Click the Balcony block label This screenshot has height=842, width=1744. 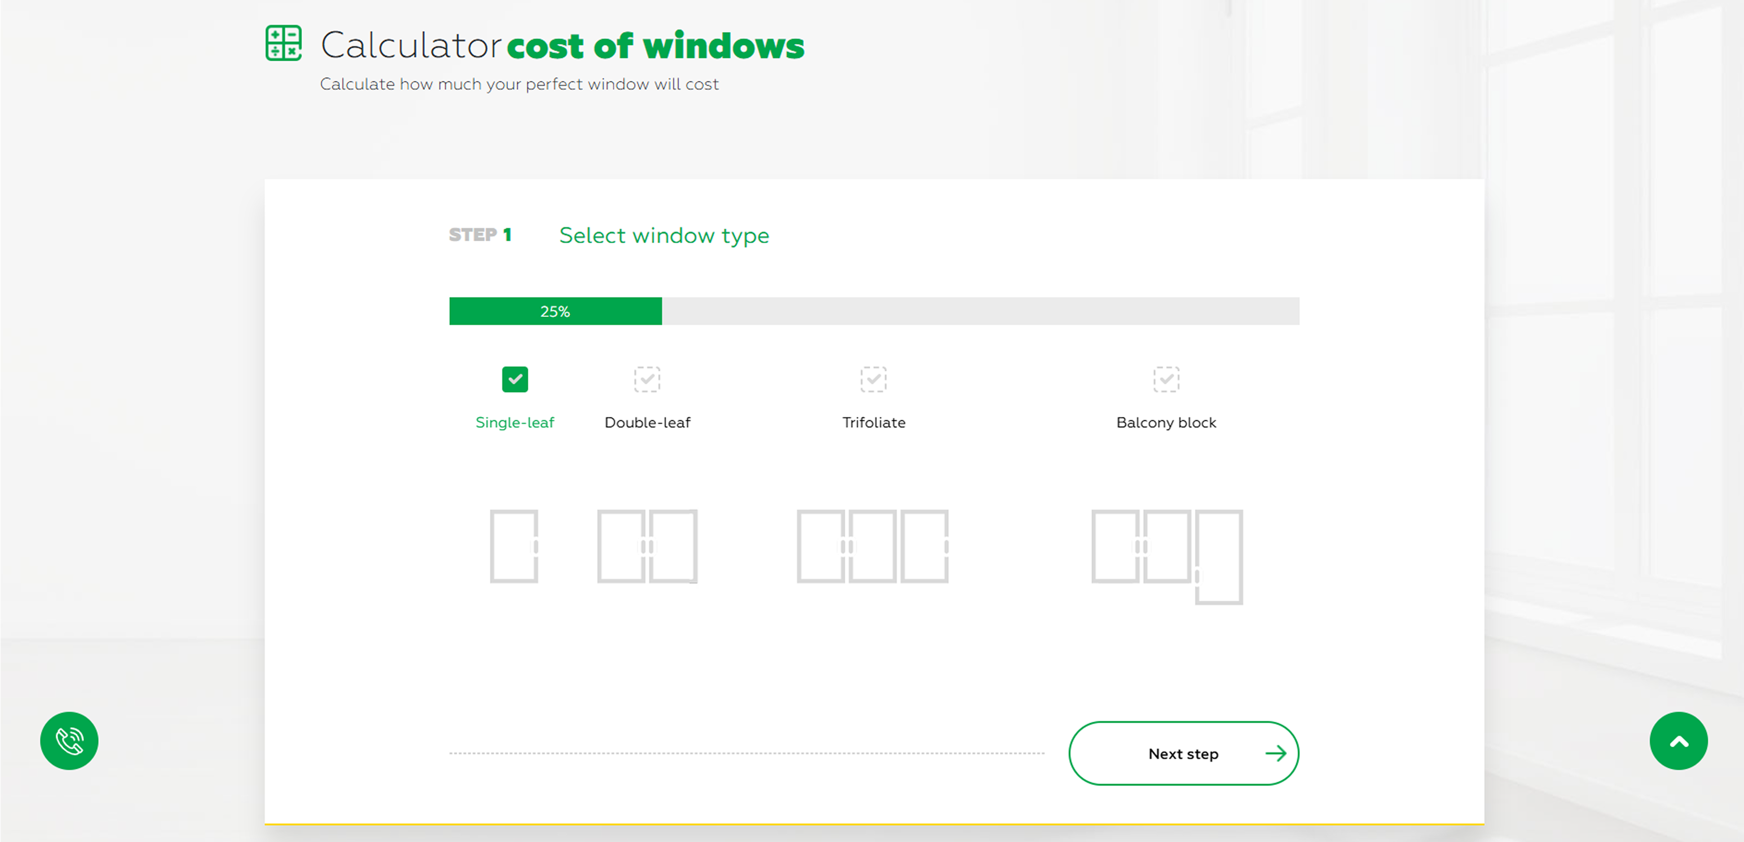coord(1166,423)
